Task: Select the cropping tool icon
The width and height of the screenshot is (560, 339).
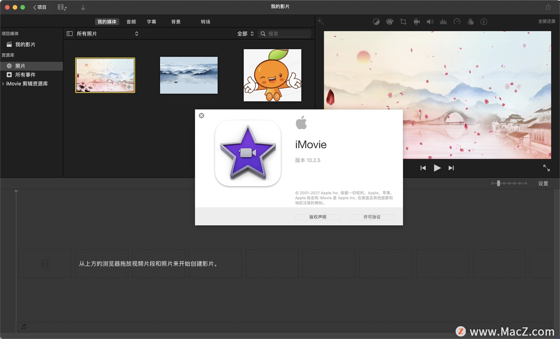Action: click(x=403, y=22)
